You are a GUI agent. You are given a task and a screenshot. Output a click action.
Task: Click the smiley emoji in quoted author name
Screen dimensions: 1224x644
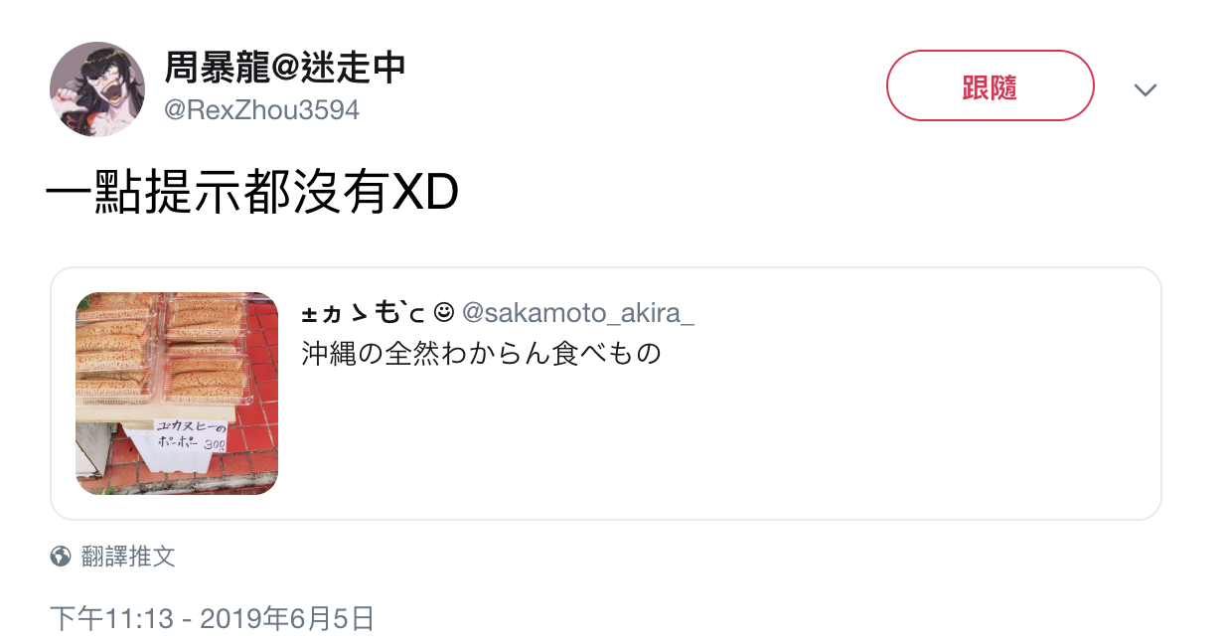point(444,313)
